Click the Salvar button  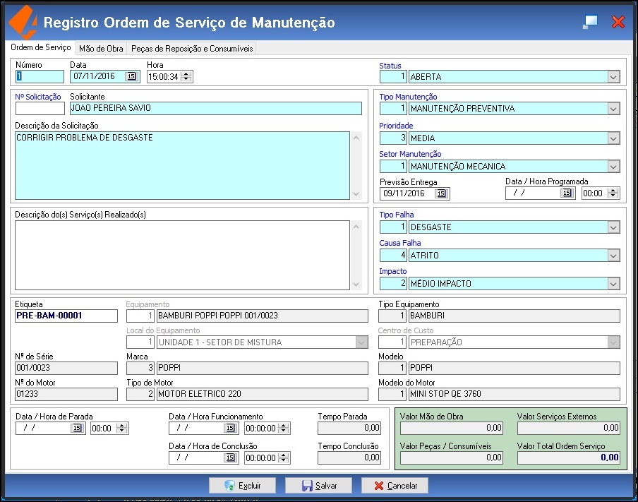[x=318, y=485]
